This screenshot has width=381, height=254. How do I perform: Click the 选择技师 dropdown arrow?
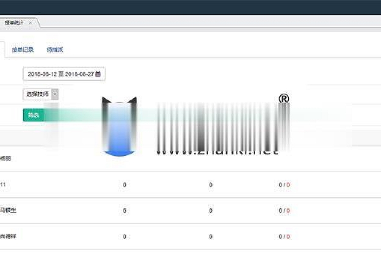[x=55, y=94]
